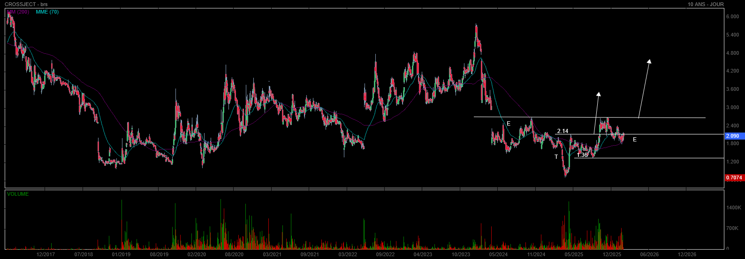The height and width of the screenshot is (259, 745).
Task: Click the 3.000 price axis label
Action: pyautogui.click(x=732, y=107)
